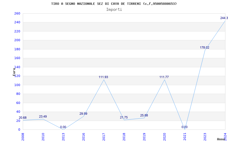228x142 pixels.
Task: Click data label 178.02
Action: (204, 47)
